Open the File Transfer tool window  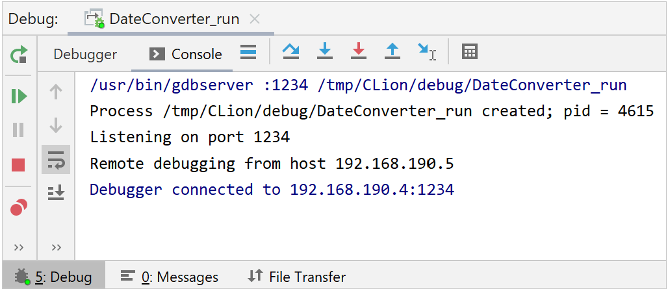point(297,277)
